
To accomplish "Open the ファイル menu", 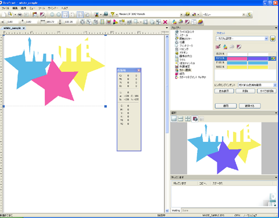I will [5, 8].
